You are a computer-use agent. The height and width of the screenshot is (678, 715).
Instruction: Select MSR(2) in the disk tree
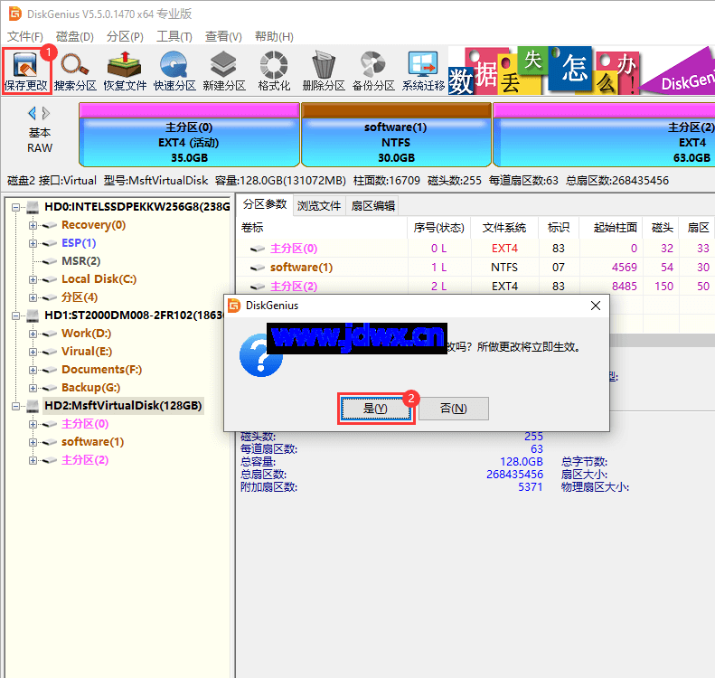pos(80,261)
